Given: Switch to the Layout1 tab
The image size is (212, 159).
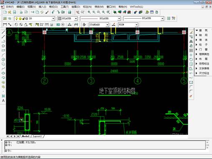Looking at the screenshot, I should (x=37, y=136).
